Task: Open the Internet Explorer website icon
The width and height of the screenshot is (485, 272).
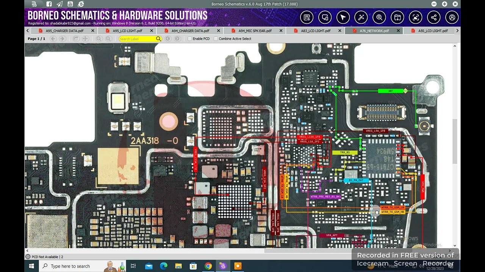Action: click(81, 4)
